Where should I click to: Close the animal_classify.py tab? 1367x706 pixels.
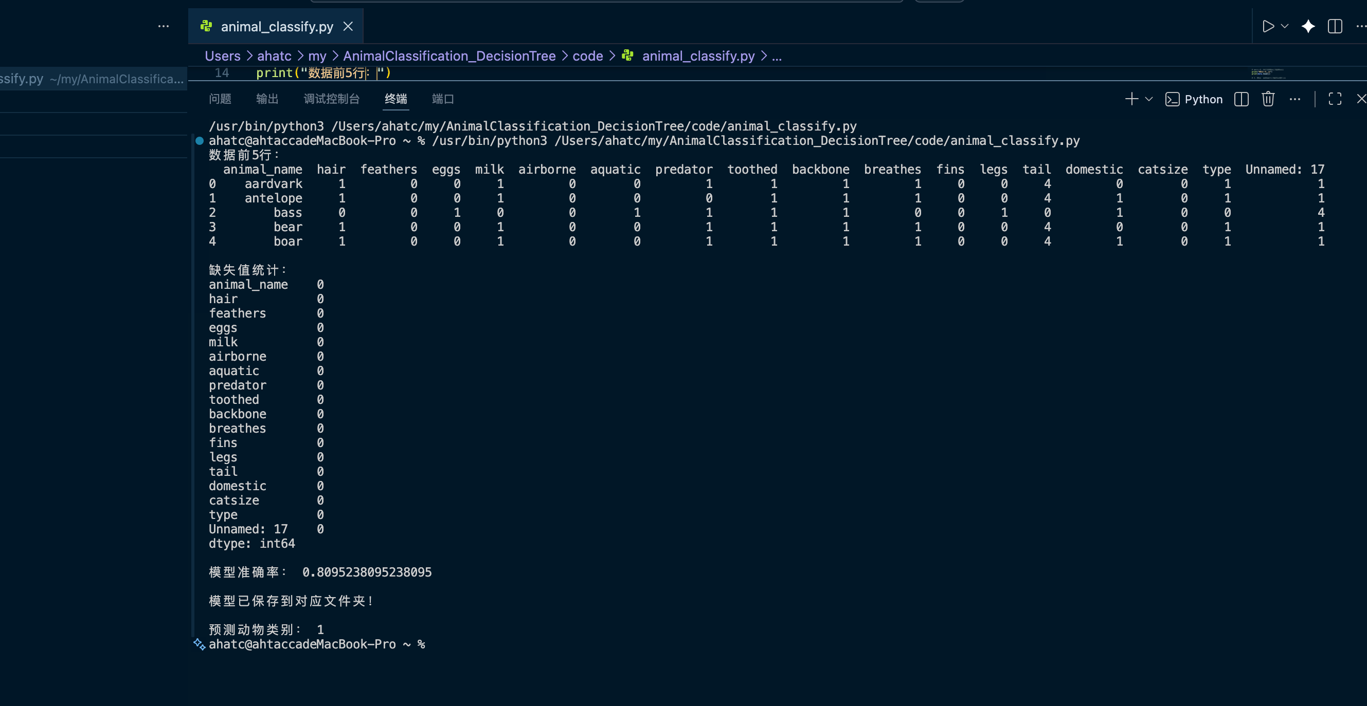(x=348, y=27)
